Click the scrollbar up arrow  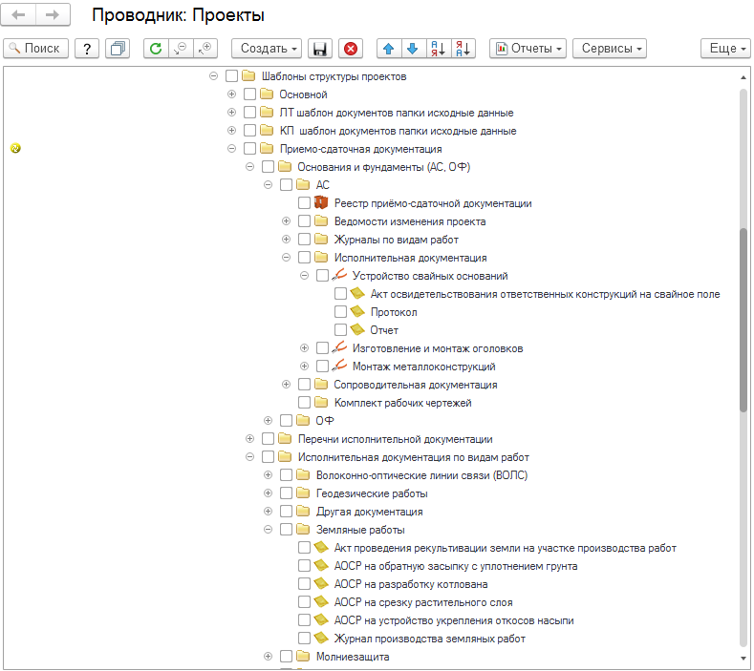click(743, 77)
